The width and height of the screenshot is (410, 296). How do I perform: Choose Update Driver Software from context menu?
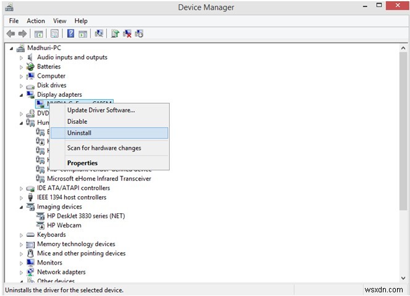click(109, 110)
